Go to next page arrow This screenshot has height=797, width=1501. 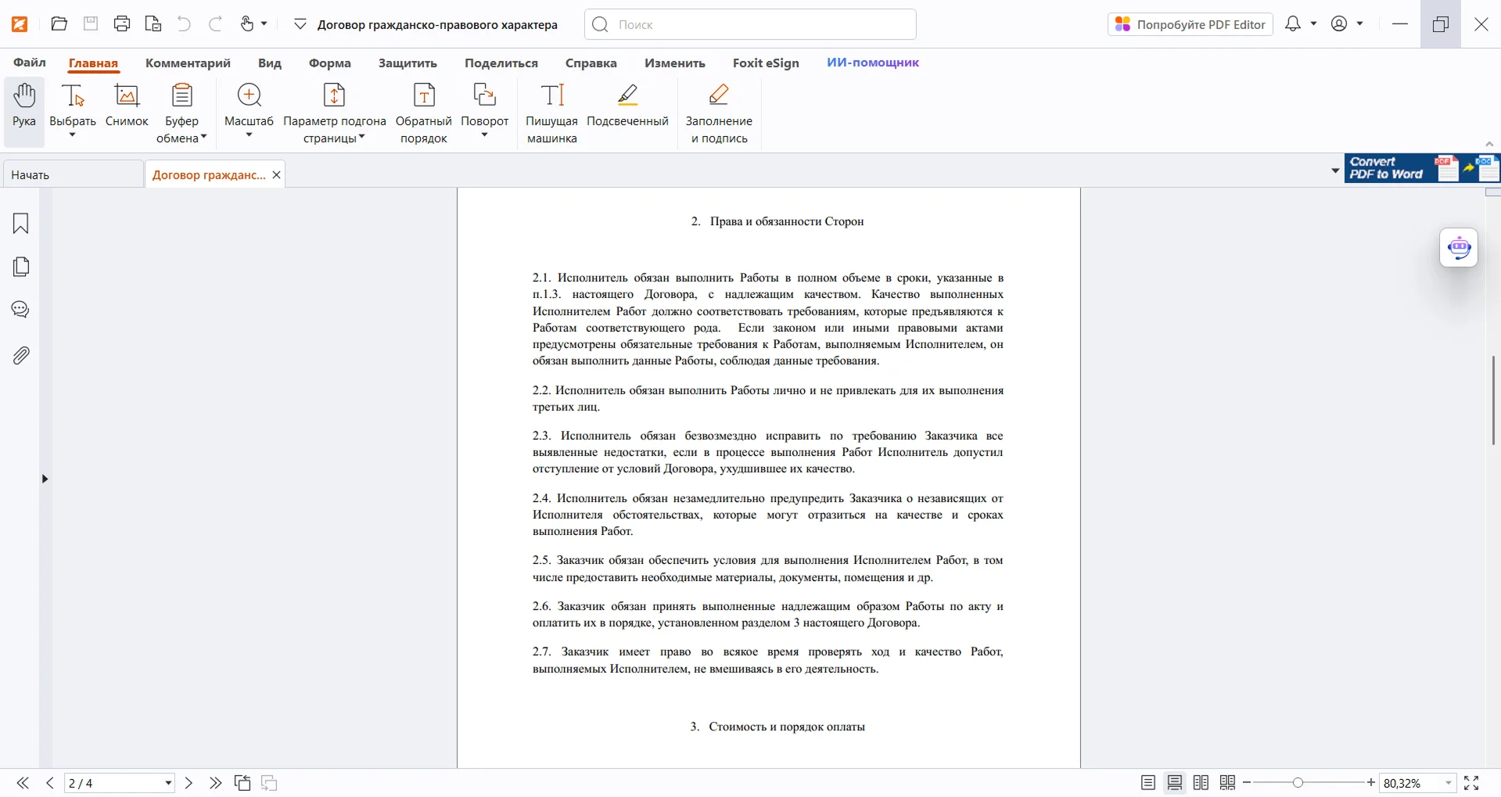[x=189, y=783]
